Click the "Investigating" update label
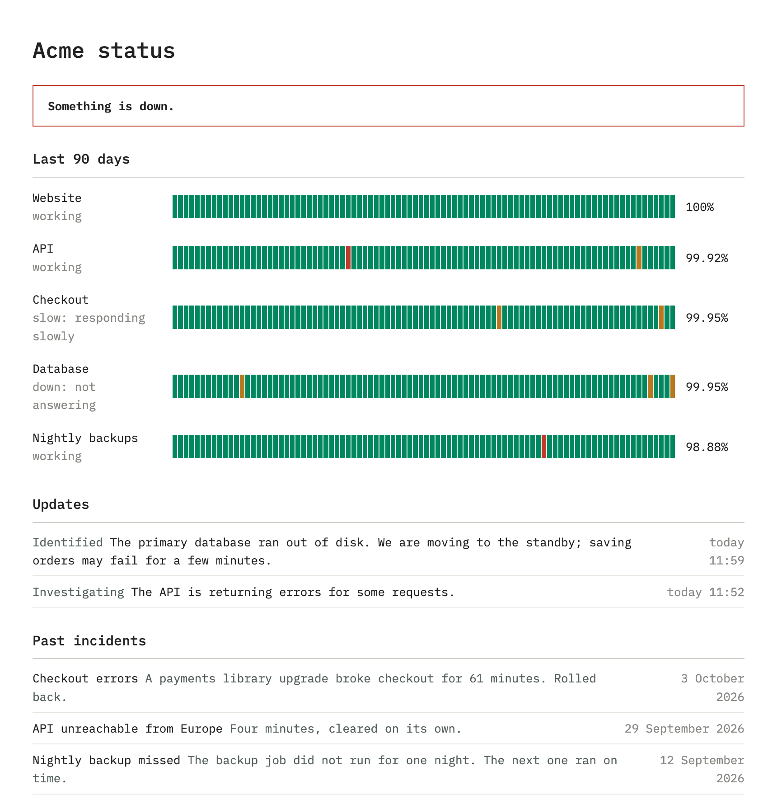The image size is (777, 809). 78,592
